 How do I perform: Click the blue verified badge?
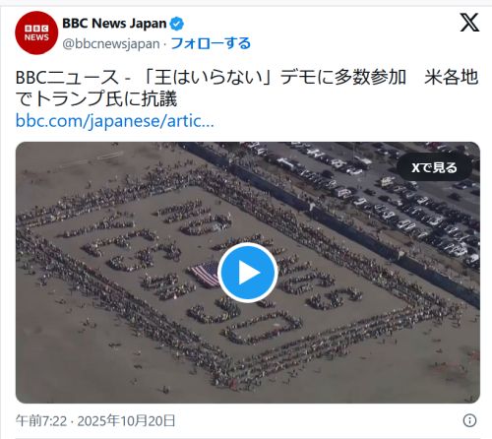(177, 24)
